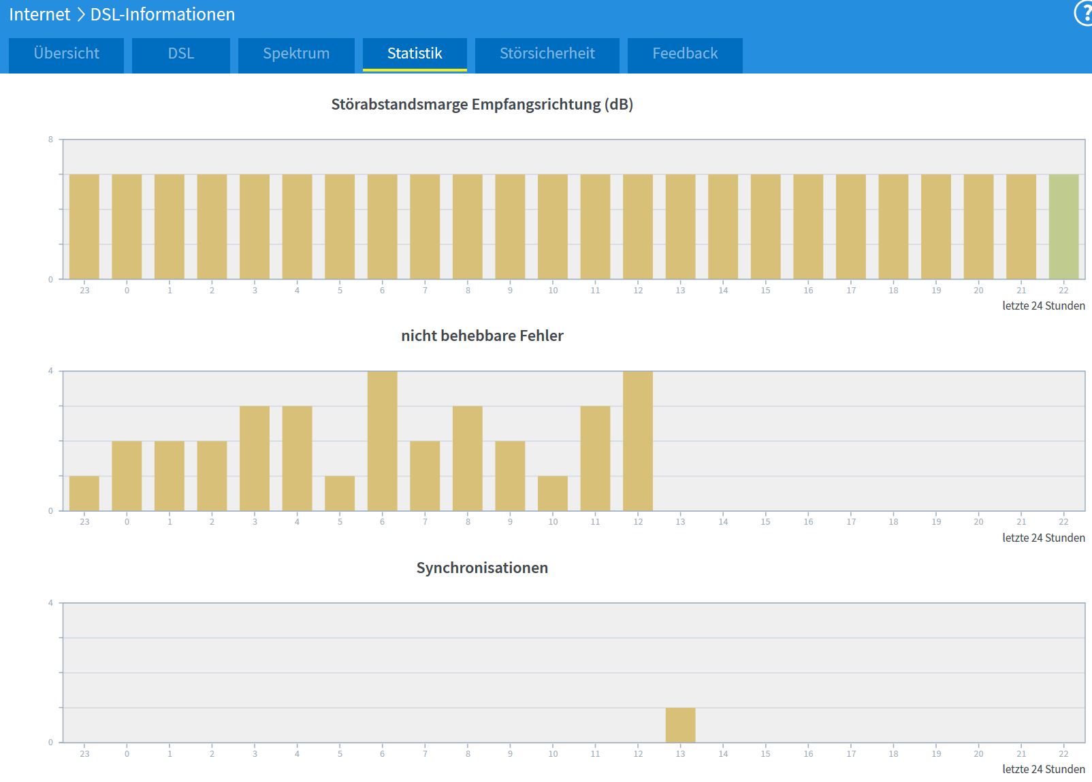Click the green hour 22 bar in Störabstandsmarge chart
The width and height of the screenshot is (1092, 782).
1063,227
